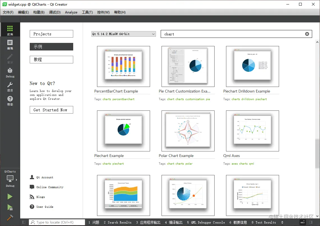Open the Analyze menu
The height and width of the screenshot is (226, 320).
click(x=71, y=12)
